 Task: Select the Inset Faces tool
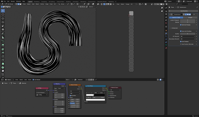3,49
